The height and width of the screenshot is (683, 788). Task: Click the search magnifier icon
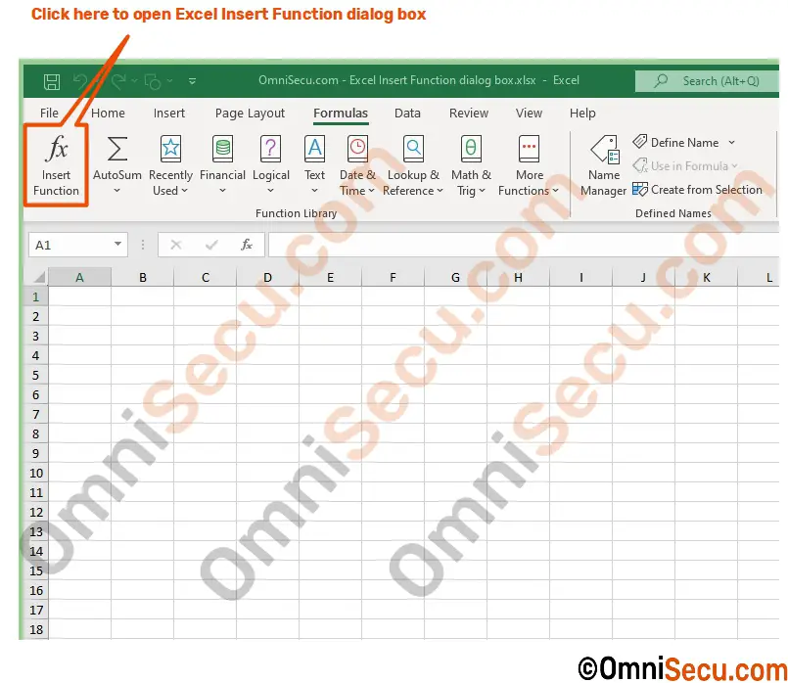tap(661, 80)
